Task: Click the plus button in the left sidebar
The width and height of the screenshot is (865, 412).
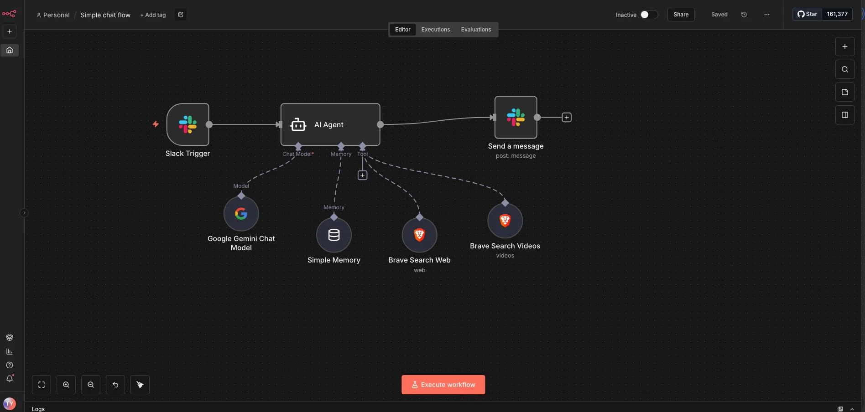Action: pyautogui.click(x=10, y=31)
